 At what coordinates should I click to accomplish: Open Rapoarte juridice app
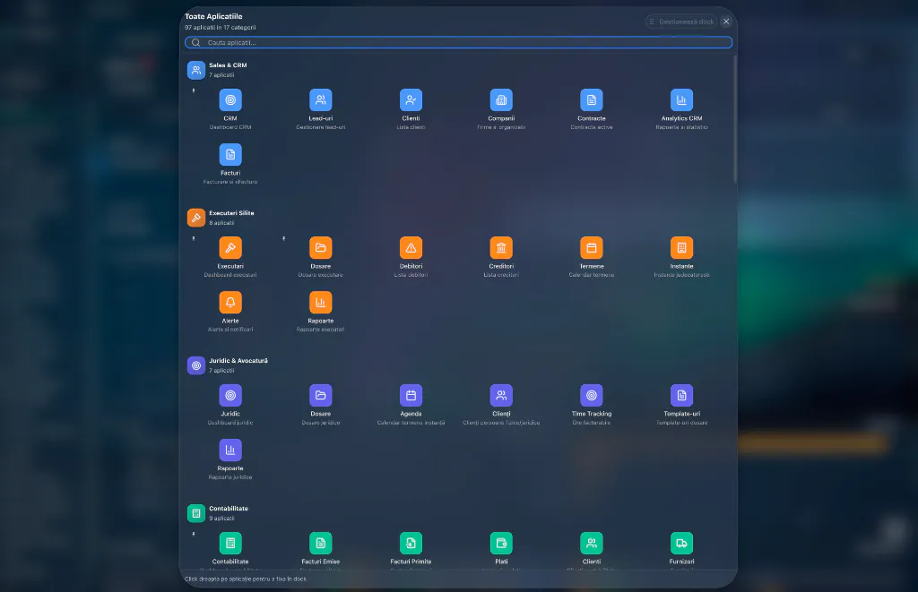pos(230,450)
